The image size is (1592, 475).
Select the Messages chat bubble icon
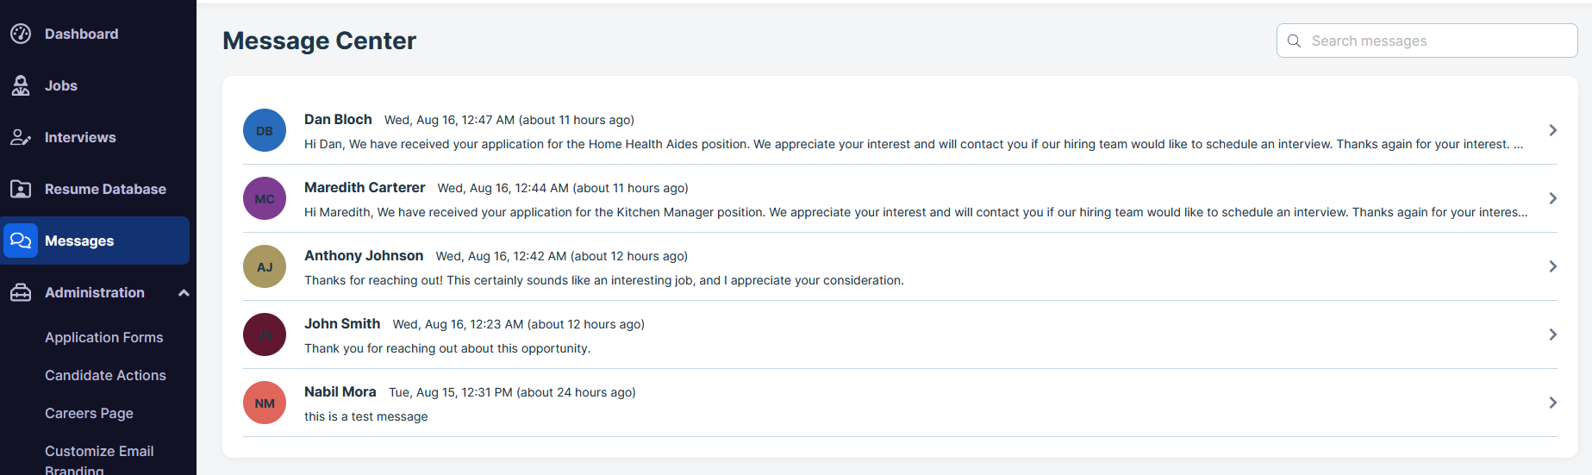tap(21, 241)
